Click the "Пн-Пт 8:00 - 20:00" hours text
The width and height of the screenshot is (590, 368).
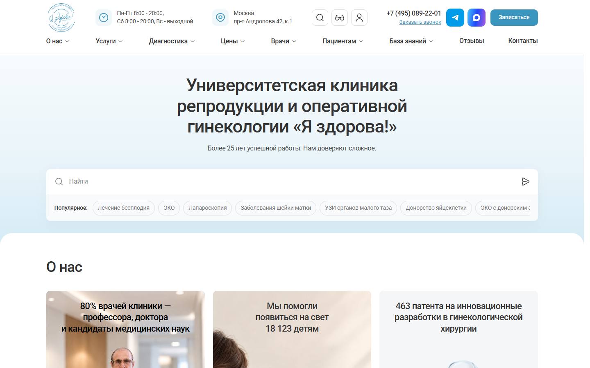[x=141, y=13]
